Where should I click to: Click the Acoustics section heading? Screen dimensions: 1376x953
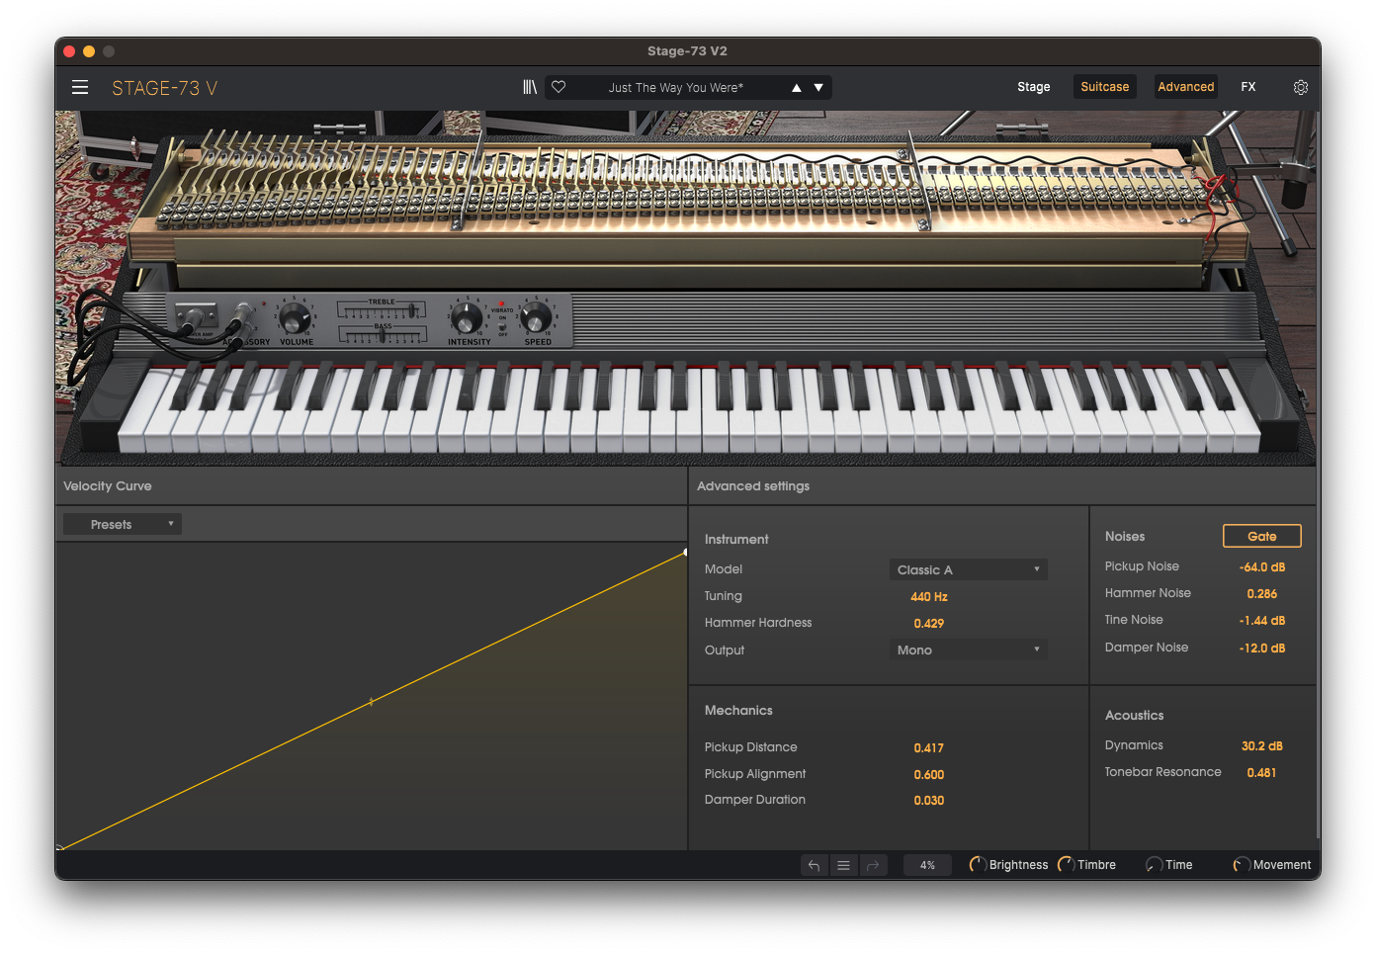(x=1134, y=716)
